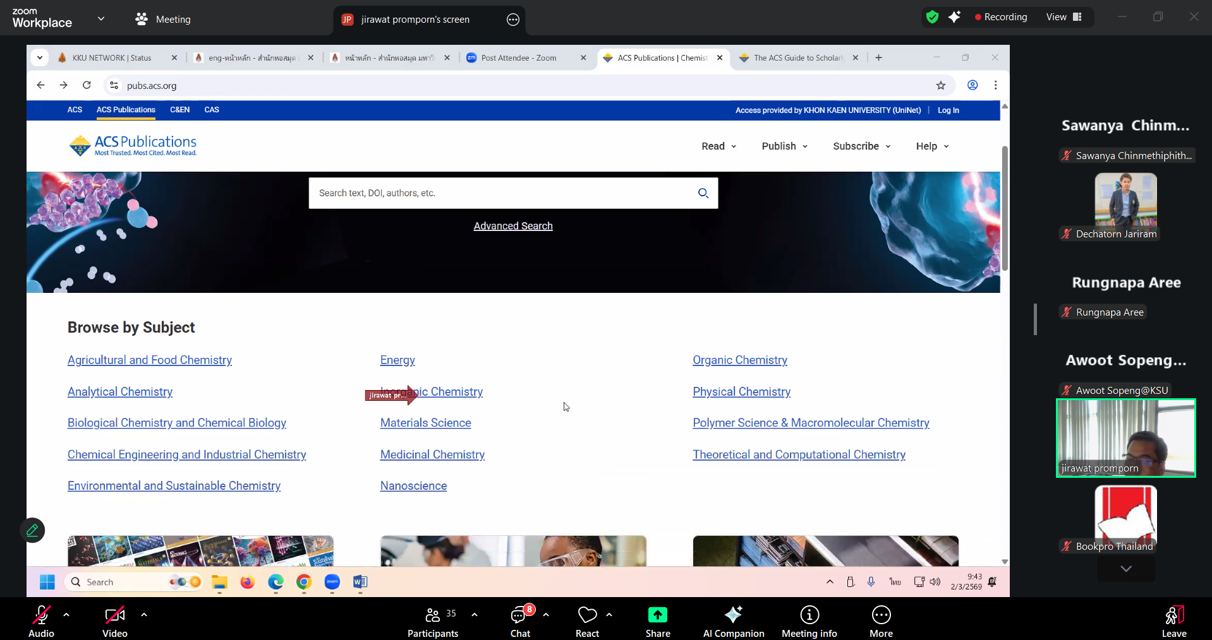
Task: Turn on camera with Video button
Action: pos(114,615)
